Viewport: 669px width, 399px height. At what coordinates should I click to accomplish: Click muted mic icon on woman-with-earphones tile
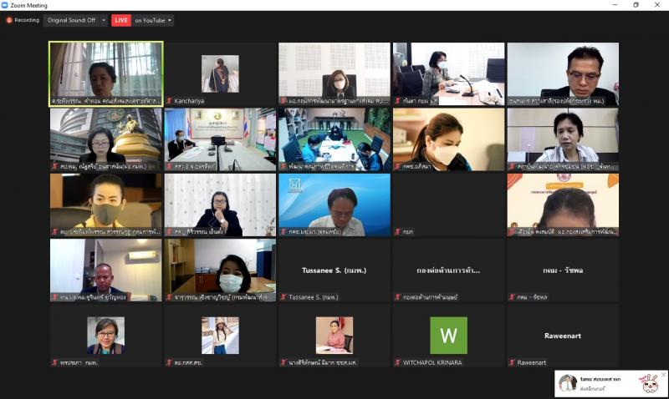(169, 231)
